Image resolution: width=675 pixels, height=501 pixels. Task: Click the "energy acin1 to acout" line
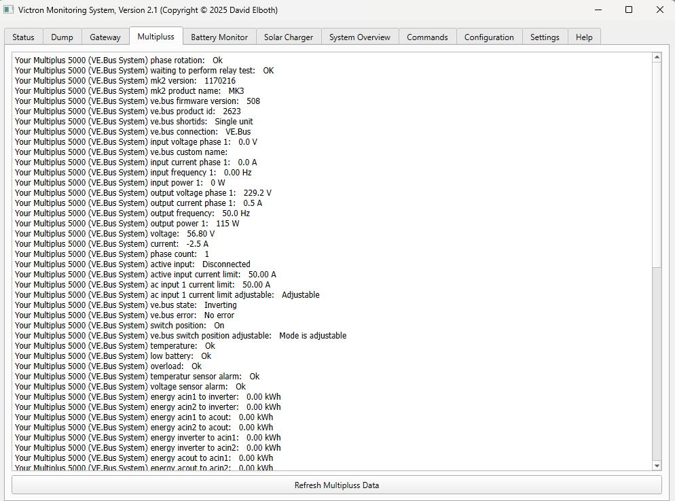click(x=144, y=417)
